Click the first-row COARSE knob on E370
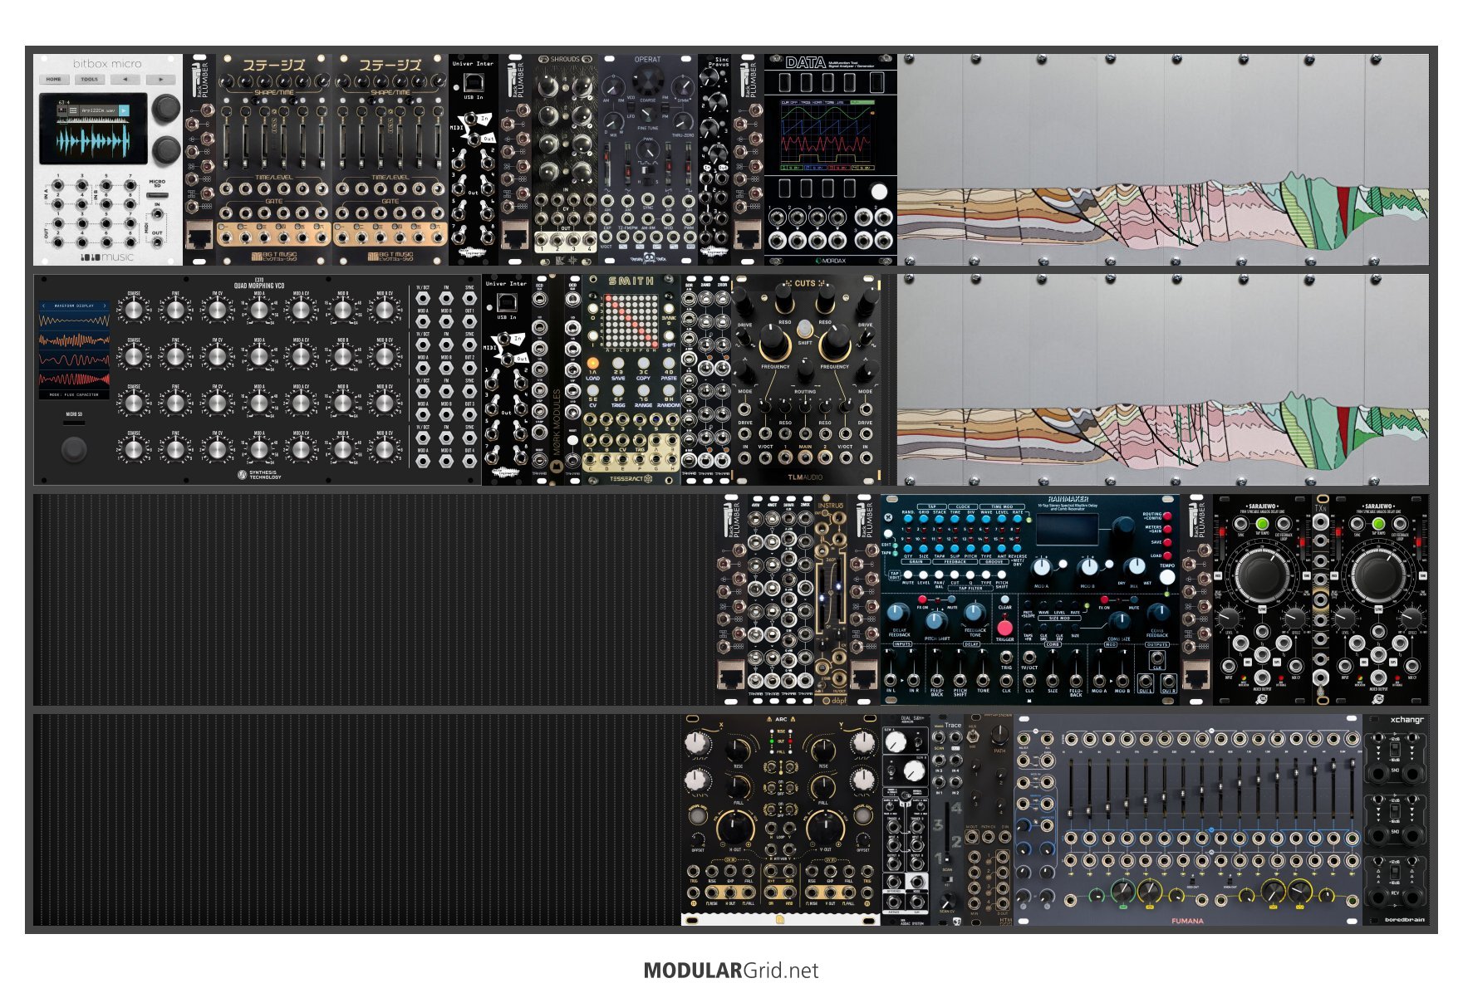The image size is (1463, 988). [134, 311]
